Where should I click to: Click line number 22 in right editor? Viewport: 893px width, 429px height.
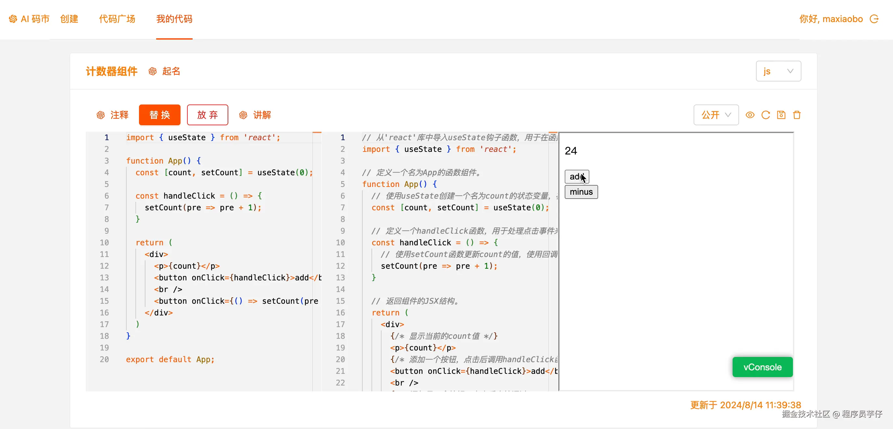pos(340,383)
